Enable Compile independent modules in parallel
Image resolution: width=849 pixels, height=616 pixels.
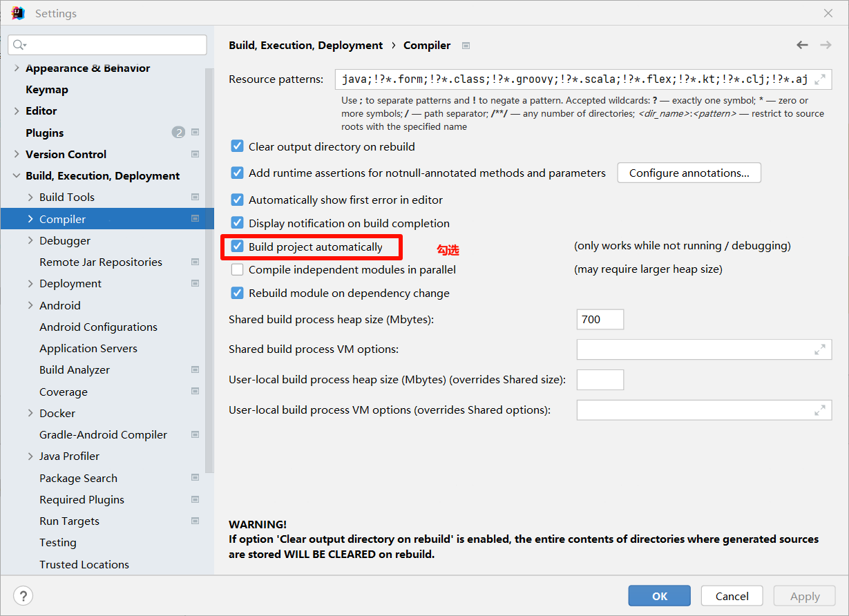point(237,269)
